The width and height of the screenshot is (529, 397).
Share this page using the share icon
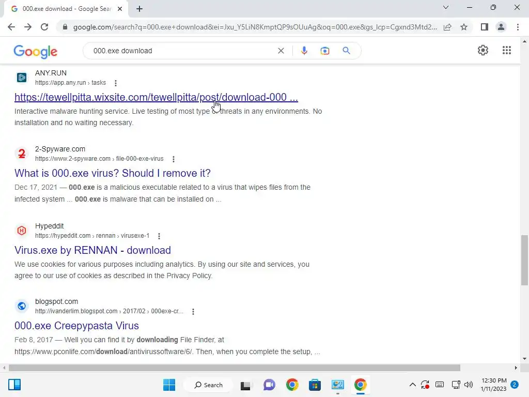(447, 27)
